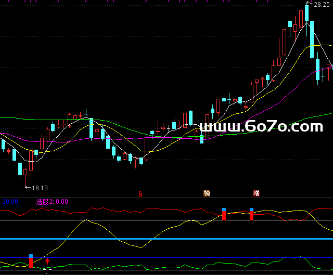Click the blue 20.00 indicator value
This screenshot has width=333, height=275.
[10, 202]
